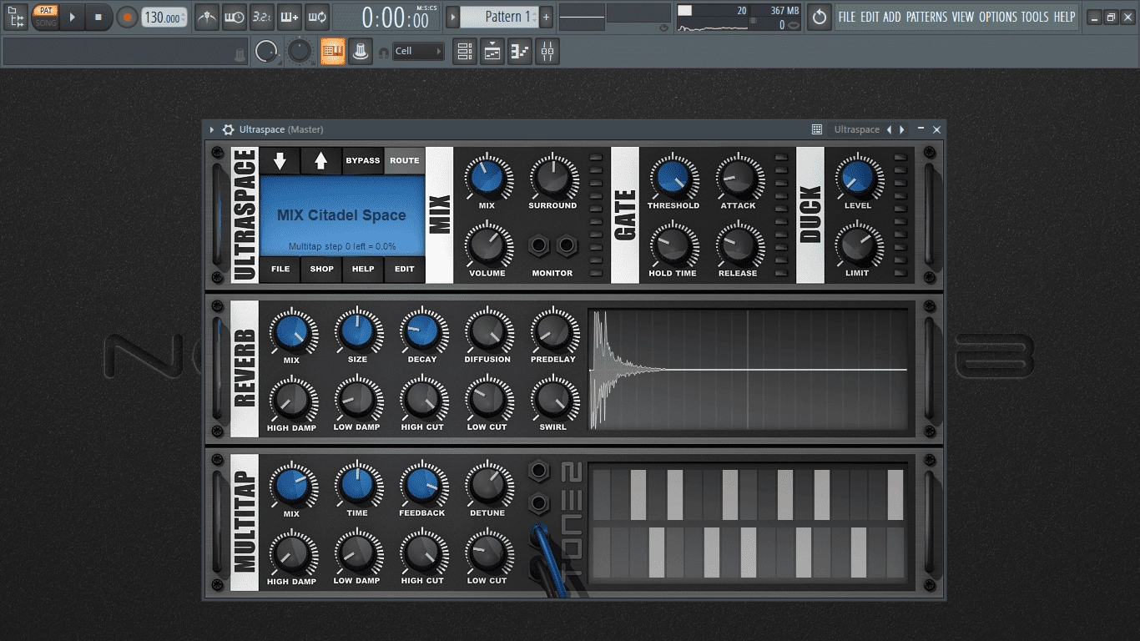Click the plugin HELP button
This screenshot has width=1140, height=641.
coord(363,270)
